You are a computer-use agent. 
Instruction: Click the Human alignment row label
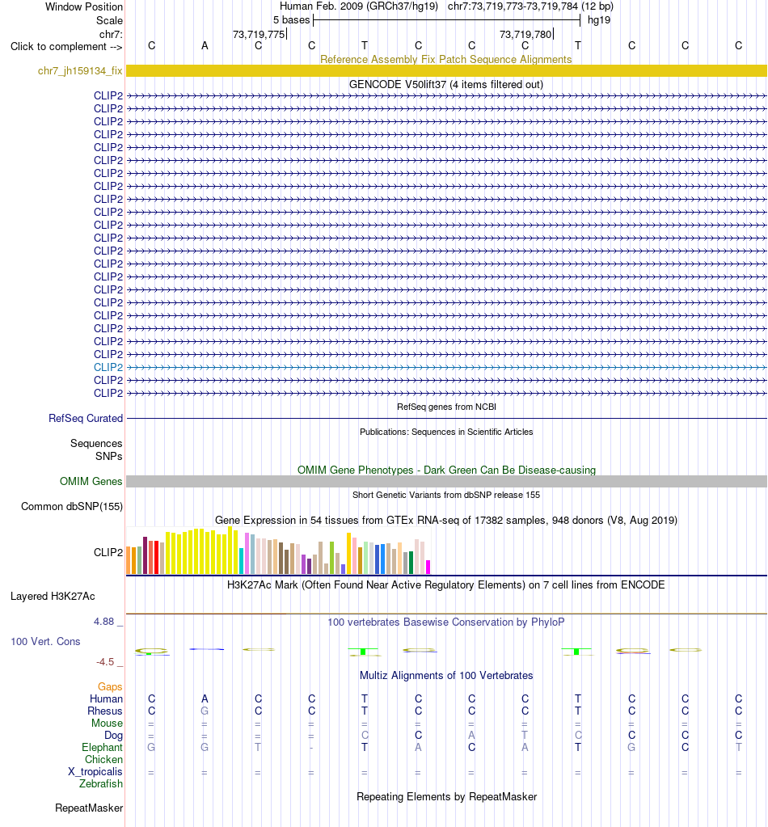pos(106,698)
